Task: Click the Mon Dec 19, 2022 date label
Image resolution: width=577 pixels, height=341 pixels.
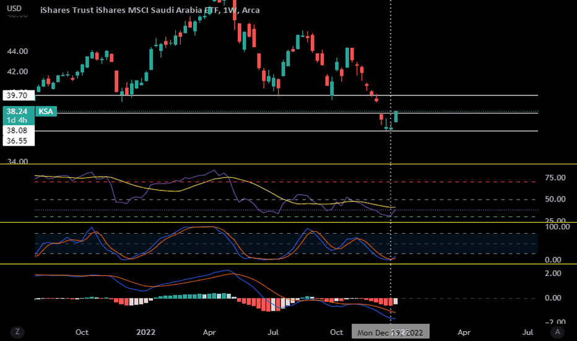Action: coord(391,332)
